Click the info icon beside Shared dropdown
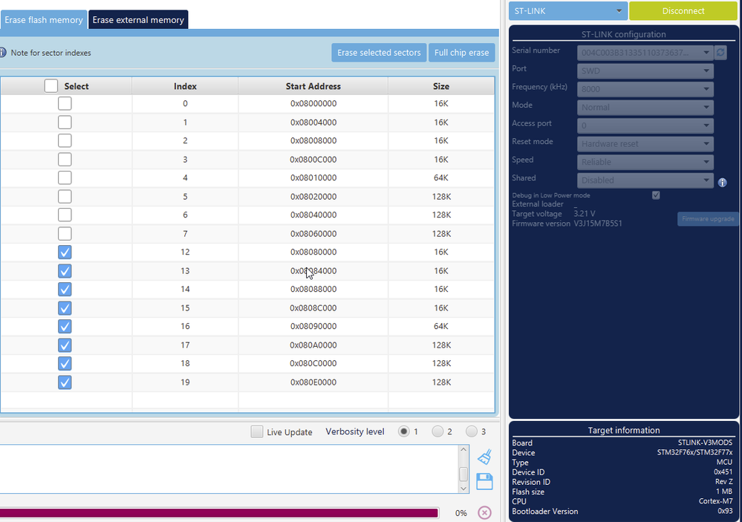 (722, 182)
